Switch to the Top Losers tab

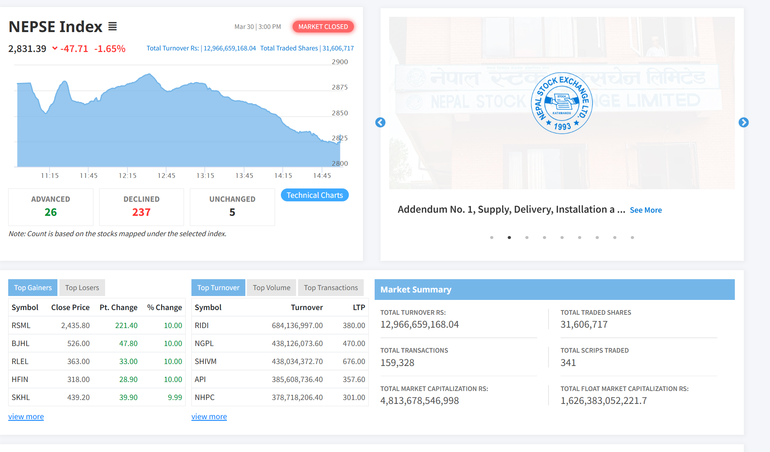(x=82, y=288)
